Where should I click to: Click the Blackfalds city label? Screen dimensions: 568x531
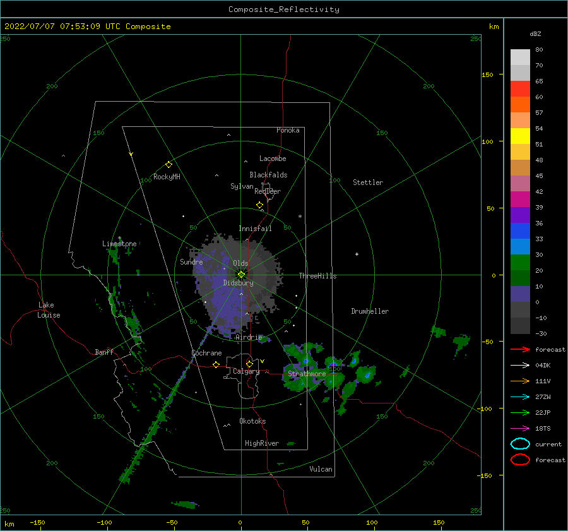[268, 175]
